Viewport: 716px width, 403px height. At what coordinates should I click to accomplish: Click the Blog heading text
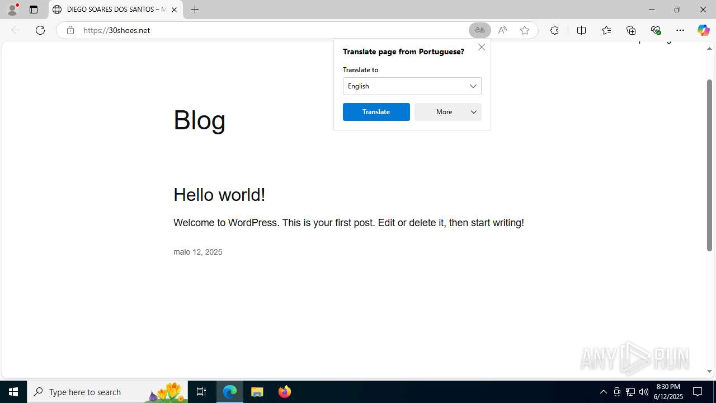[200, 120]
